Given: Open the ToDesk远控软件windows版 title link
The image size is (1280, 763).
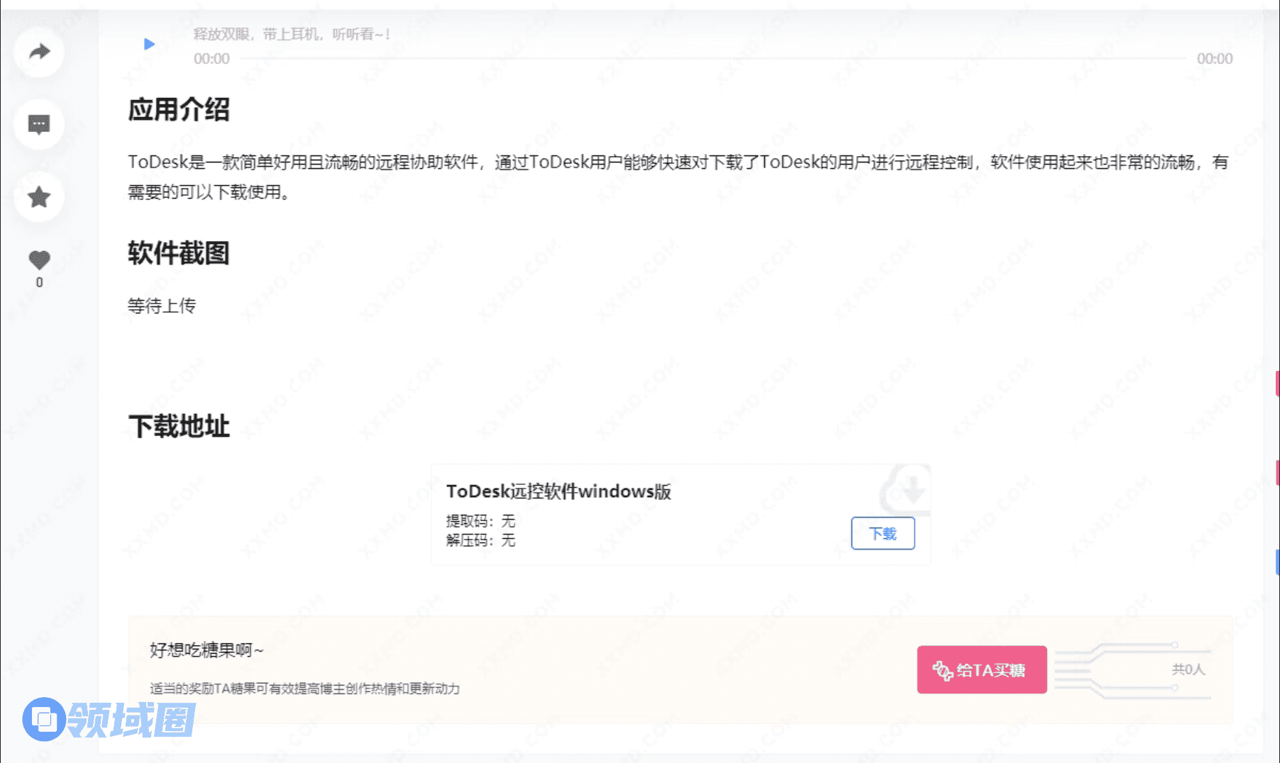Looking at the screenshot, I should (558, 491).
